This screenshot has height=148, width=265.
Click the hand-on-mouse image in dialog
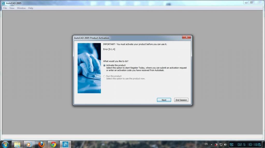pos(89,68)
